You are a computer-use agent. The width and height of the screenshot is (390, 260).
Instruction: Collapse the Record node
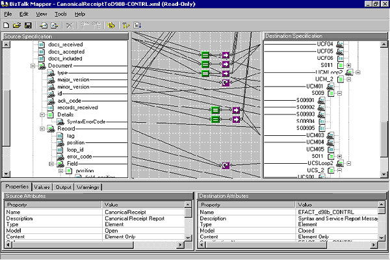point(42,129)
